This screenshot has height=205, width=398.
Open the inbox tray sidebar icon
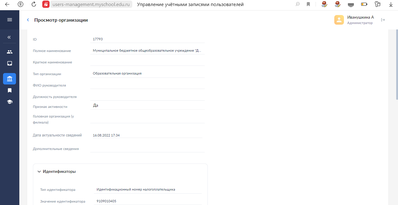(x=10, y=63)
